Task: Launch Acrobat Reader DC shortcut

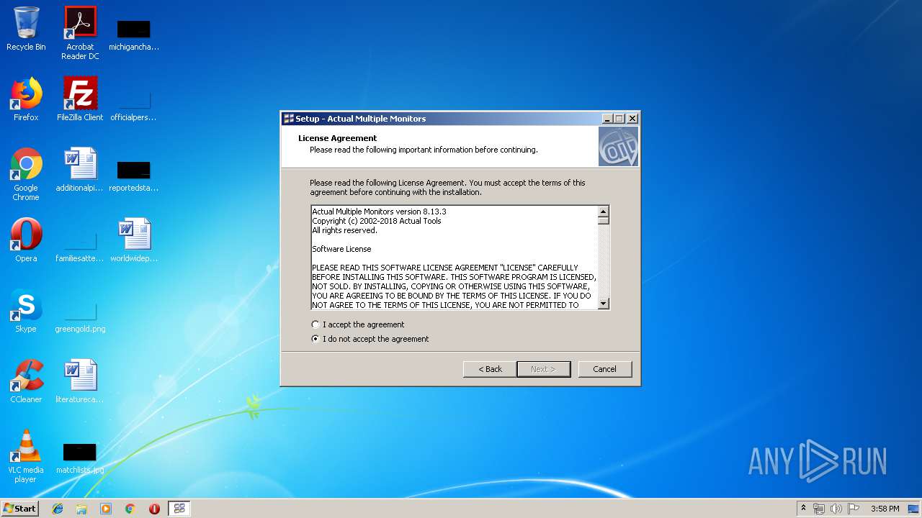Action: (80, 33)
